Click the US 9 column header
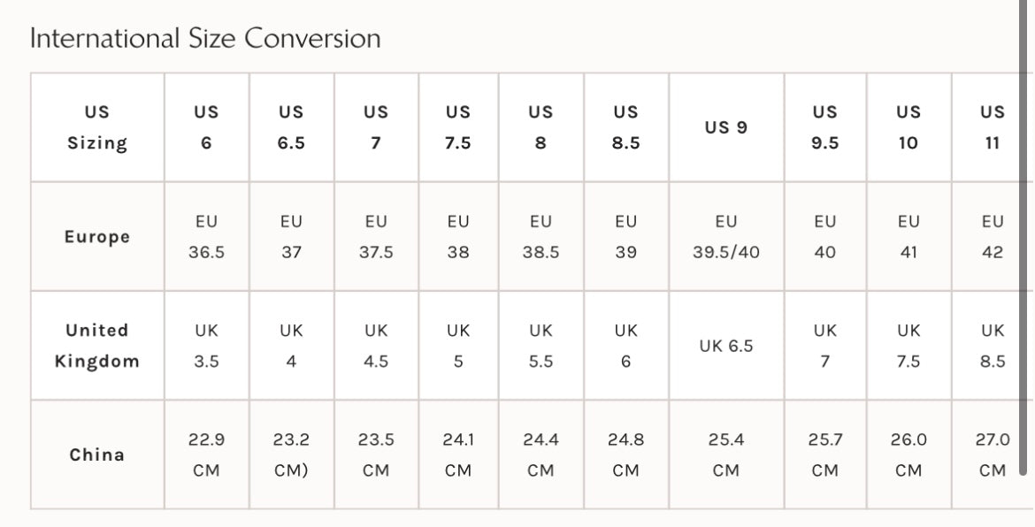The height and width of the screenshot is (527, 1035). tap(726, 127)
